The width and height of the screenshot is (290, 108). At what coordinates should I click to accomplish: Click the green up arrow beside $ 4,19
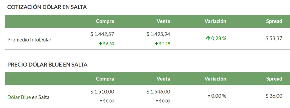(x=156, y=44)
